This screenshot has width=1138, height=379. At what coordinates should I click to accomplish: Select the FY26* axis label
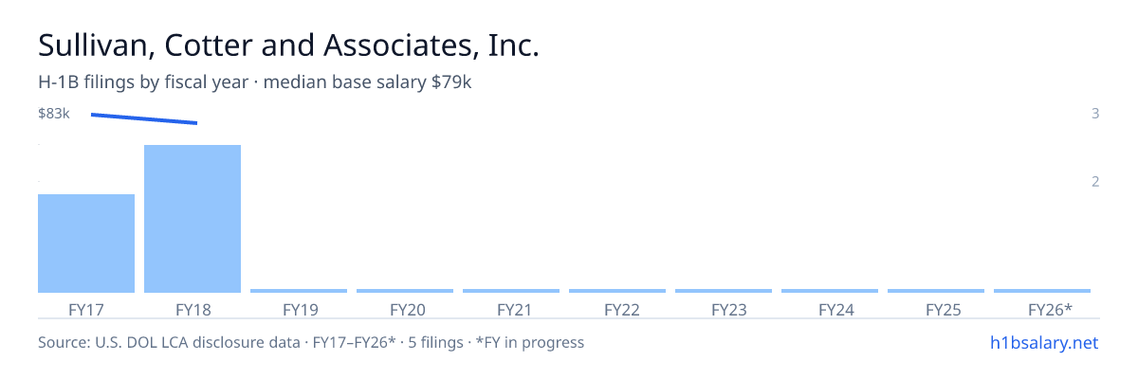click(x=1050, y=310)
